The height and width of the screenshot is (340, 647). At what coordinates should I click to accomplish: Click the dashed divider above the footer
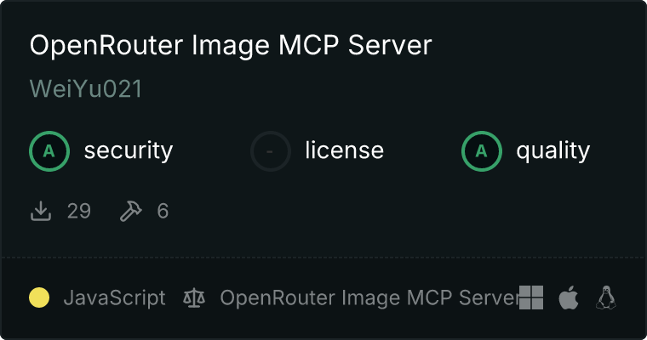pos(323,258)
